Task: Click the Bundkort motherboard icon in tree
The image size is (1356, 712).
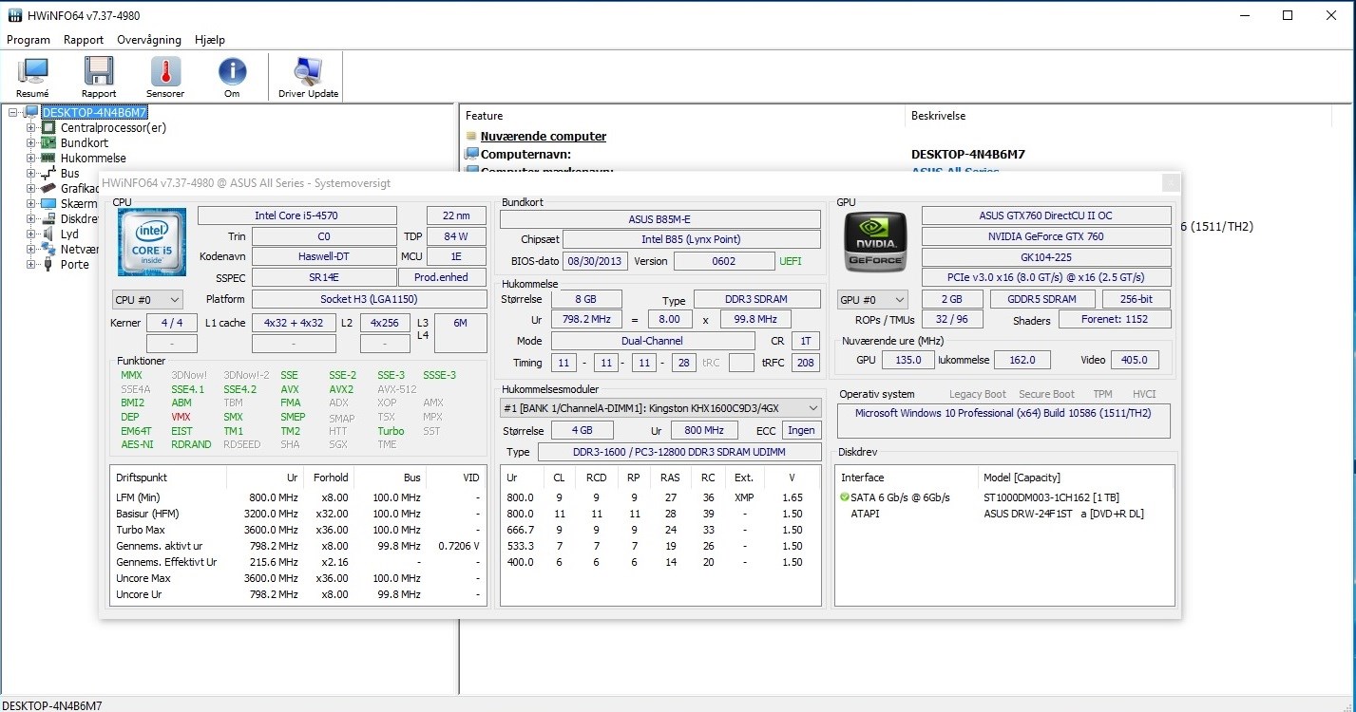Action: [x=48, y=143]
